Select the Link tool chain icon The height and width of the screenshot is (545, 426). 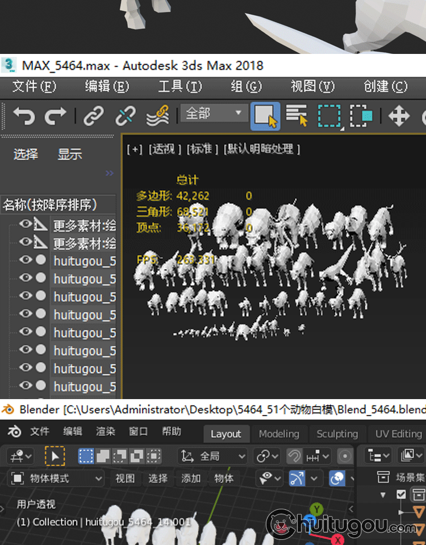coord(93,116)
